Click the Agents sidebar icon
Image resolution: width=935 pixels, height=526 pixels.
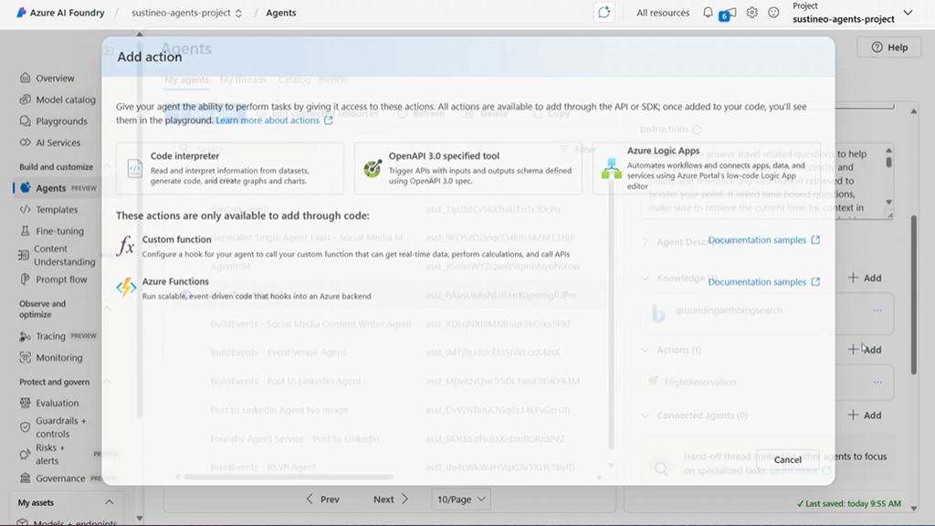pyautogui.click(x=25, y=188)
